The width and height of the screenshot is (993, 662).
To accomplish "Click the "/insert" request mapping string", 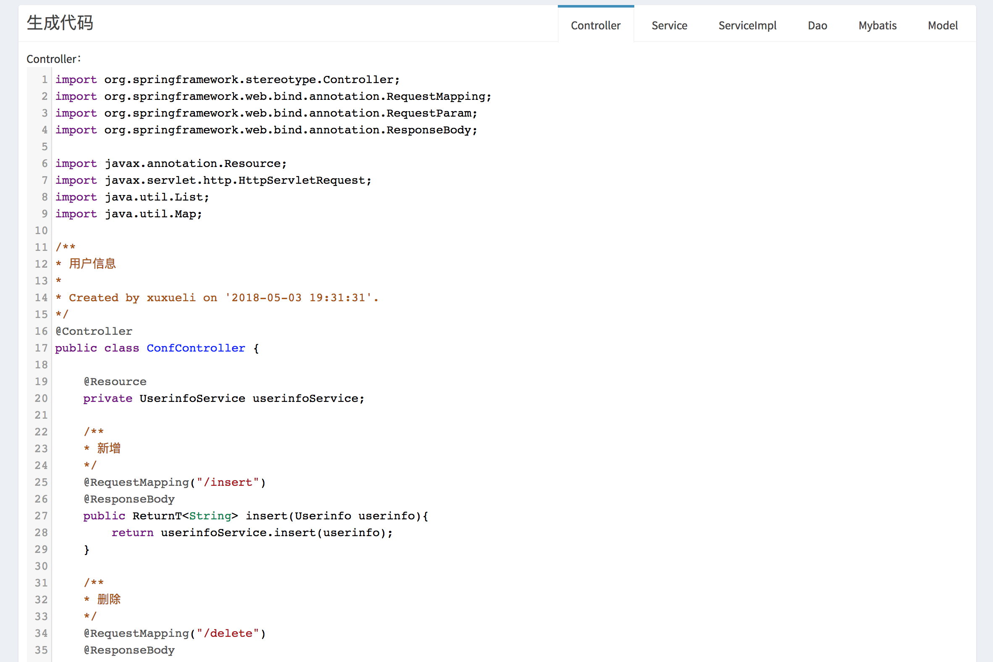I will tap(227, 482).
